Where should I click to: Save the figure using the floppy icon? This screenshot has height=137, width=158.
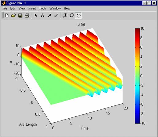[x=20, y=16]
